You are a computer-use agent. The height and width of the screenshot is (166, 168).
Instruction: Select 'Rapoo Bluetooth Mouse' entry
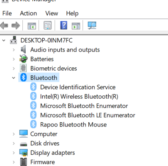click(x=73, y=125)
